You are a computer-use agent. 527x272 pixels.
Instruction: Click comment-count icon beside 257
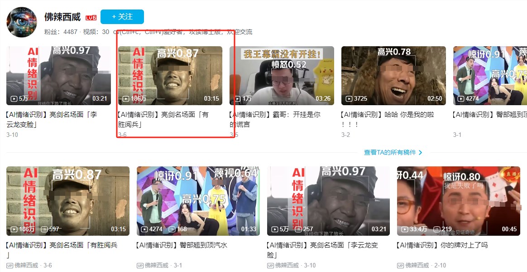click(298, 229)
